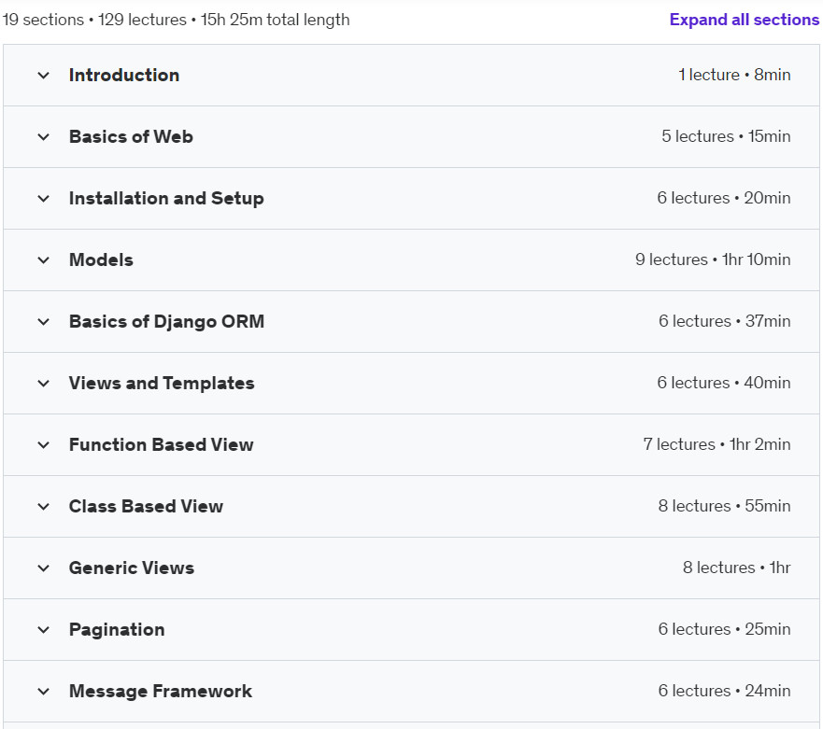The image size is (823, 729).
Task: Open the Class Based View title
Action: (146, 506)
